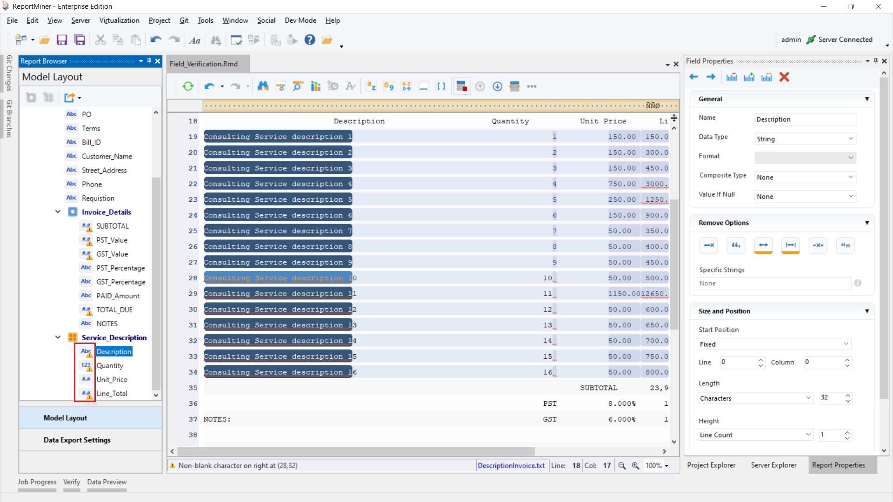The image size is (893, 502).
Task: Click the blue down-arrow circle icon
Action: pyautogui.click(x=497, y=86)
